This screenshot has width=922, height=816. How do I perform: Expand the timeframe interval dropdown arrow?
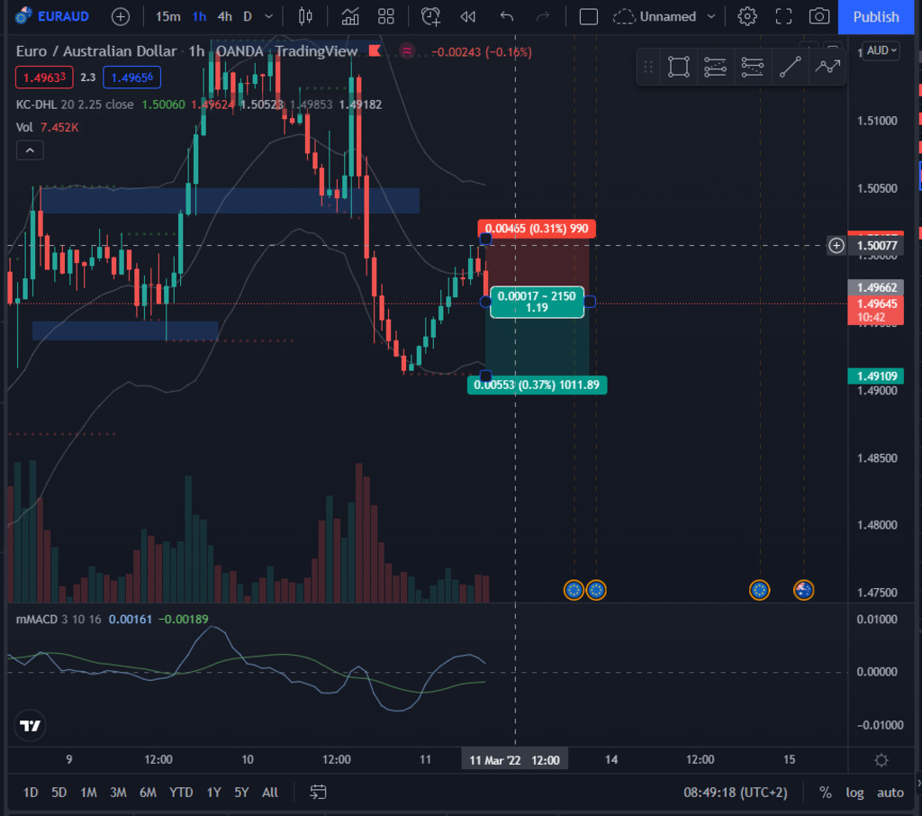[x=268, y=16]
